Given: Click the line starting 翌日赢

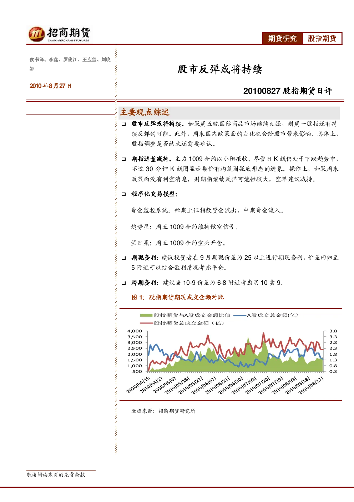Looking at the screenshot, I should [x=178, y=243].
